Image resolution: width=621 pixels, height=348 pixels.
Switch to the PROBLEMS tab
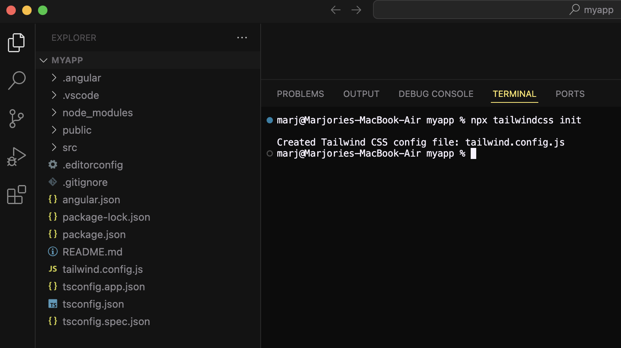(300, 94)
